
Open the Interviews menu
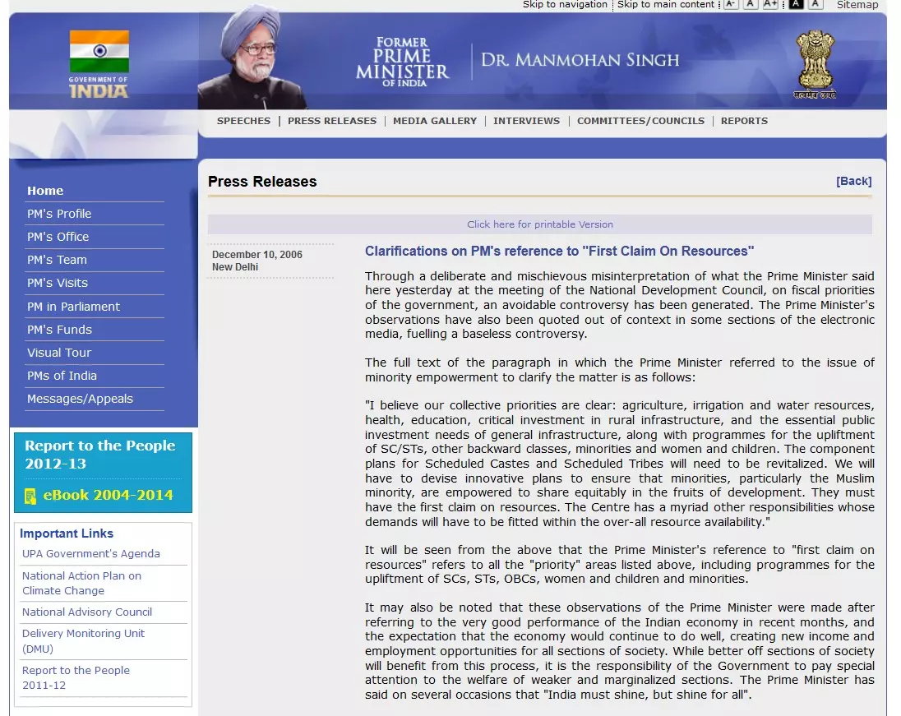click(x=526, y=121)
